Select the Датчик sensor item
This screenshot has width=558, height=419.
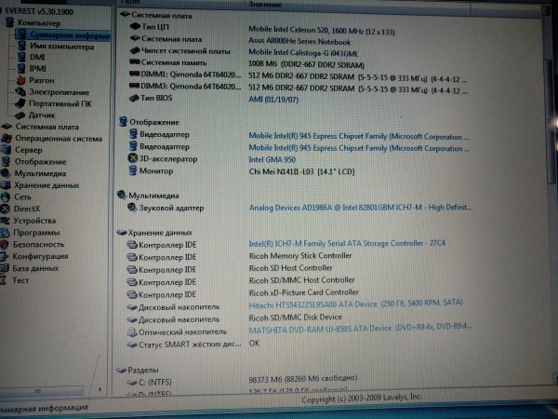pos(42,115)
